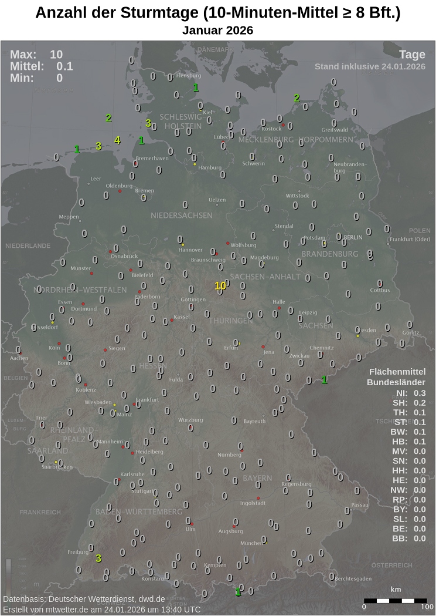Viewport: 436px width, 616px height.
Task: Select the yellow "3" marker near Freiburg
Action: [98, 558]
